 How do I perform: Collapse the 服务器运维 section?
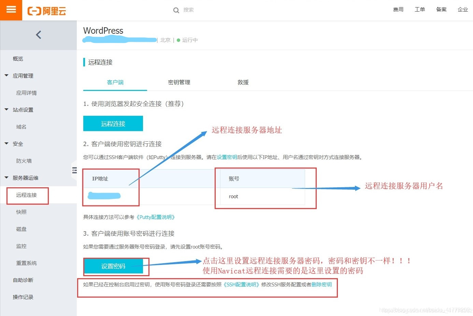tap(6, 178)
